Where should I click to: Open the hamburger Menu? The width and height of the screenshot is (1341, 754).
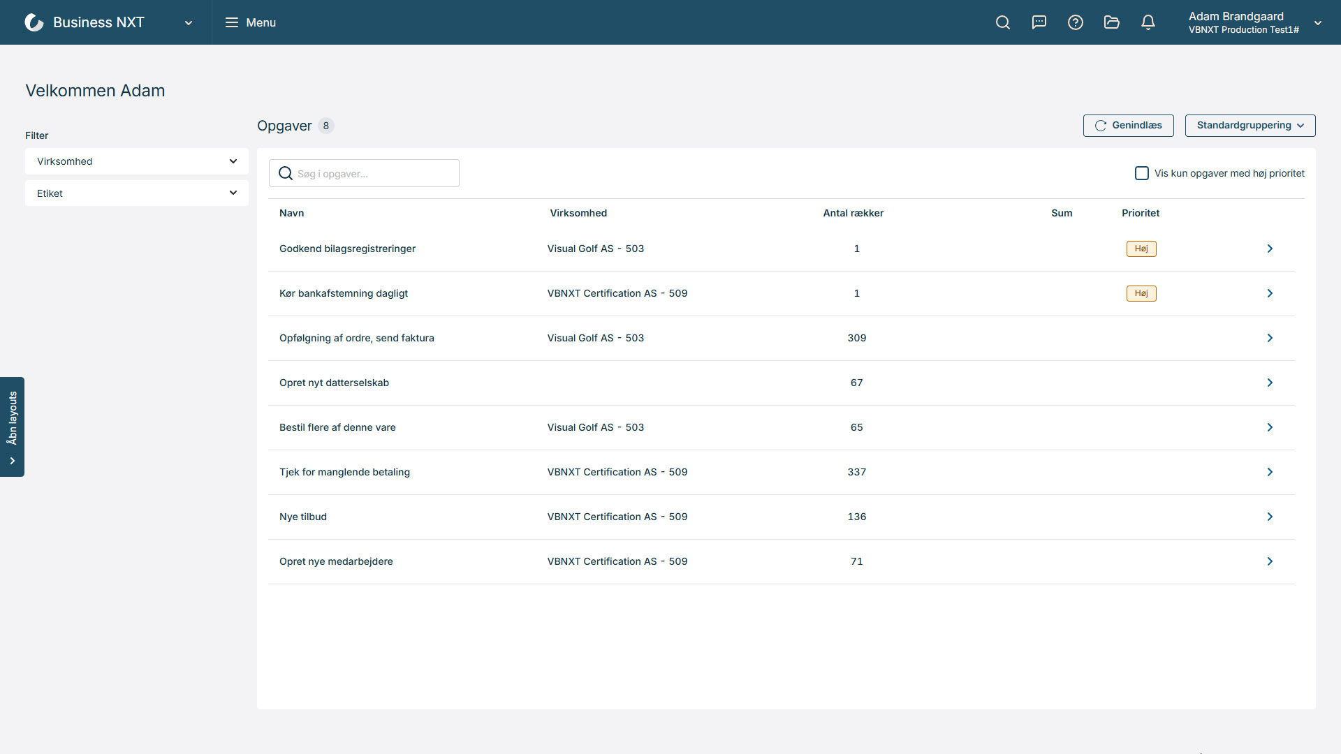251,22
